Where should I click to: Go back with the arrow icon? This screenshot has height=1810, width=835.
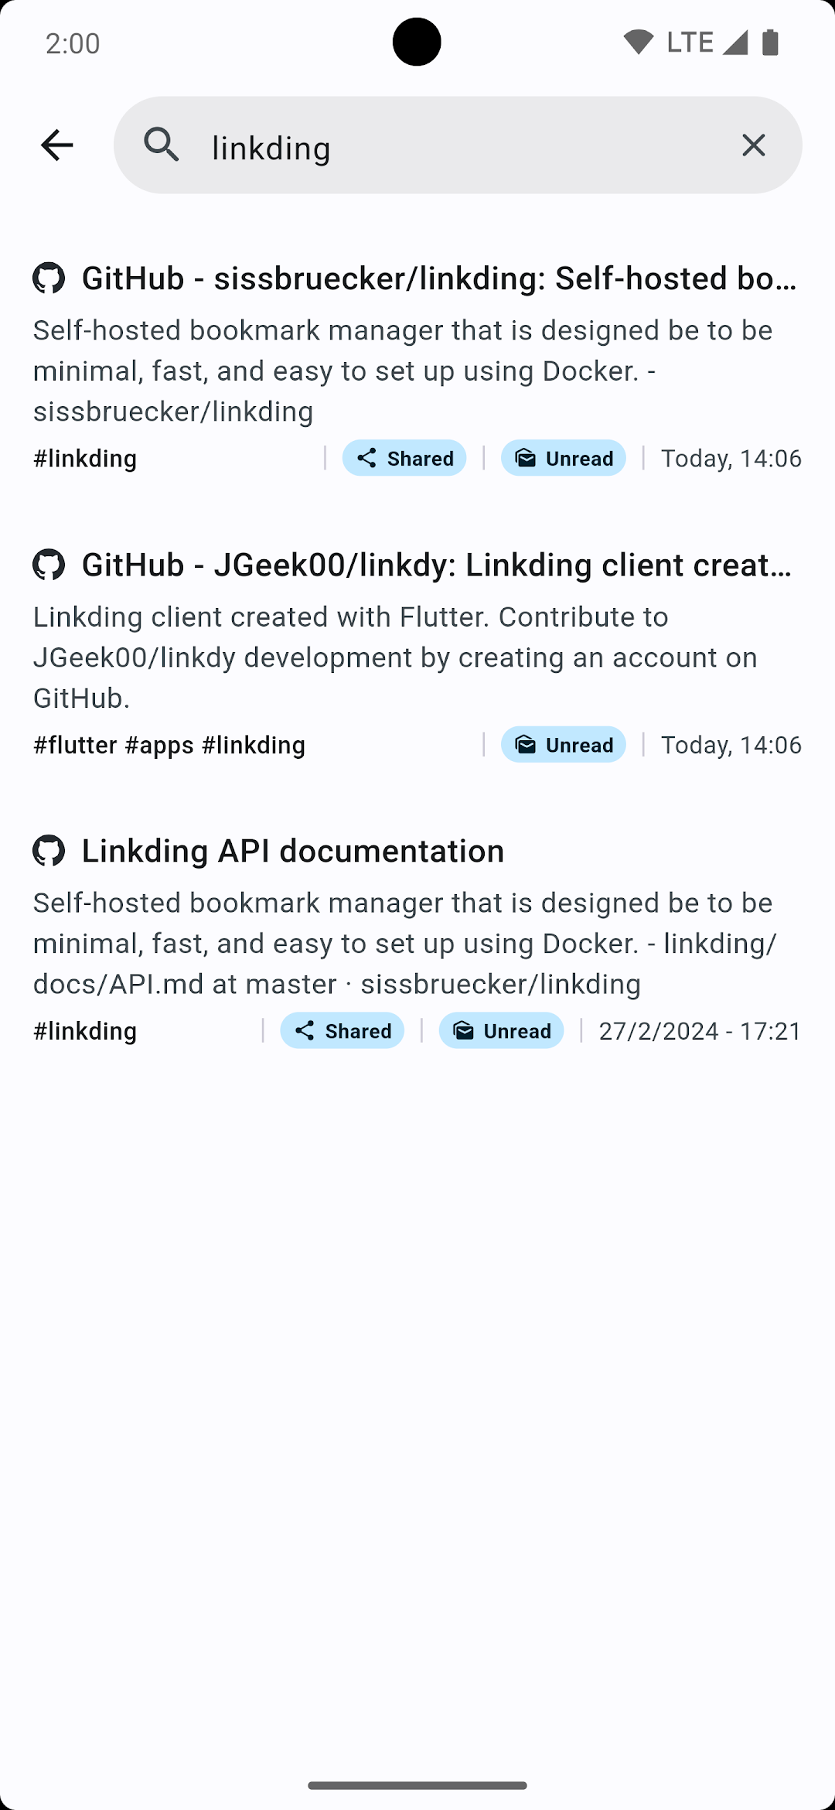pyautogui.click(x=56, y=145)
